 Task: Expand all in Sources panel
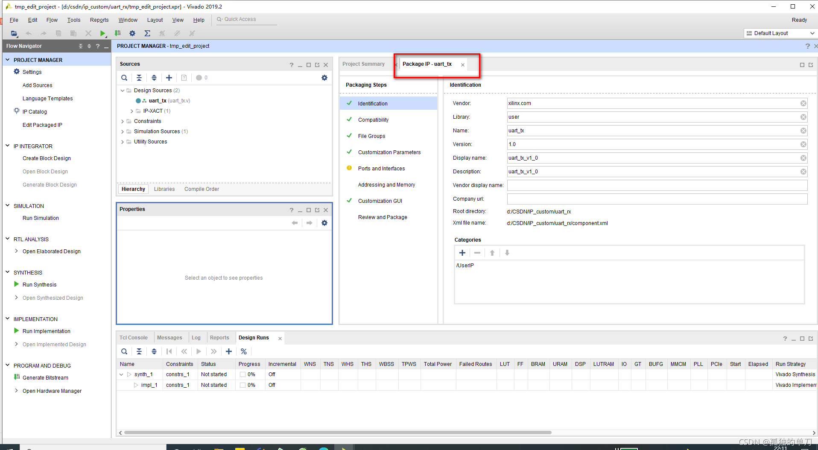coord(154,78)
